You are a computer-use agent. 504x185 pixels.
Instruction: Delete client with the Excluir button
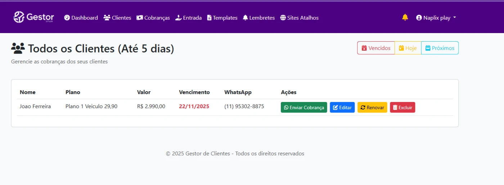[402, 107]
